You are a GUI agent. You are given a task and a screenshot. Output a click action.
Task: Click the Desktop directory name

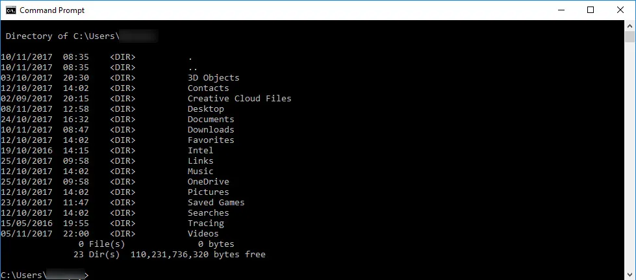click(x=205, y=109)
